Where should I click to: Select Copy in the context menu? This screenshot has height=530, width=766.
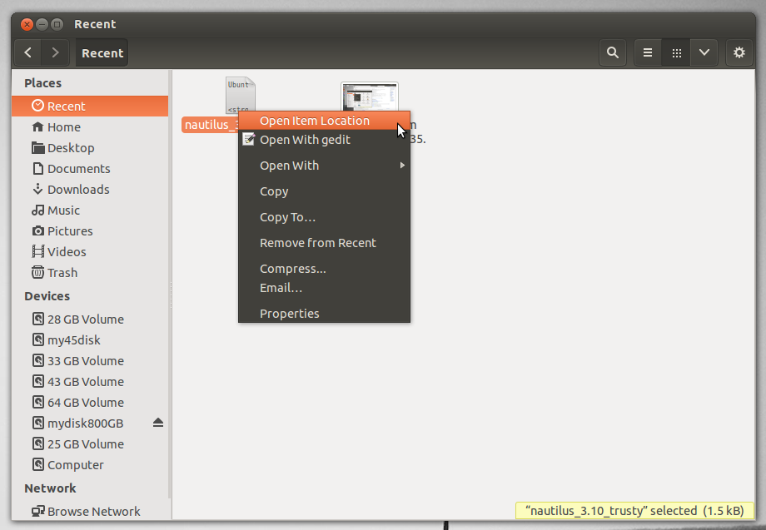325,191
